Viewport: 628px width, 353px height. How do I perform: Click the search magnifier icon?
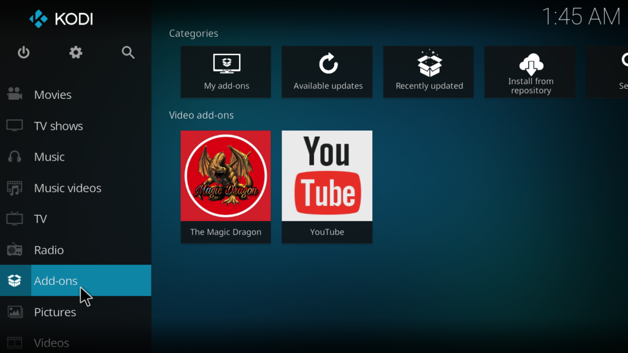tap(128, 53)
